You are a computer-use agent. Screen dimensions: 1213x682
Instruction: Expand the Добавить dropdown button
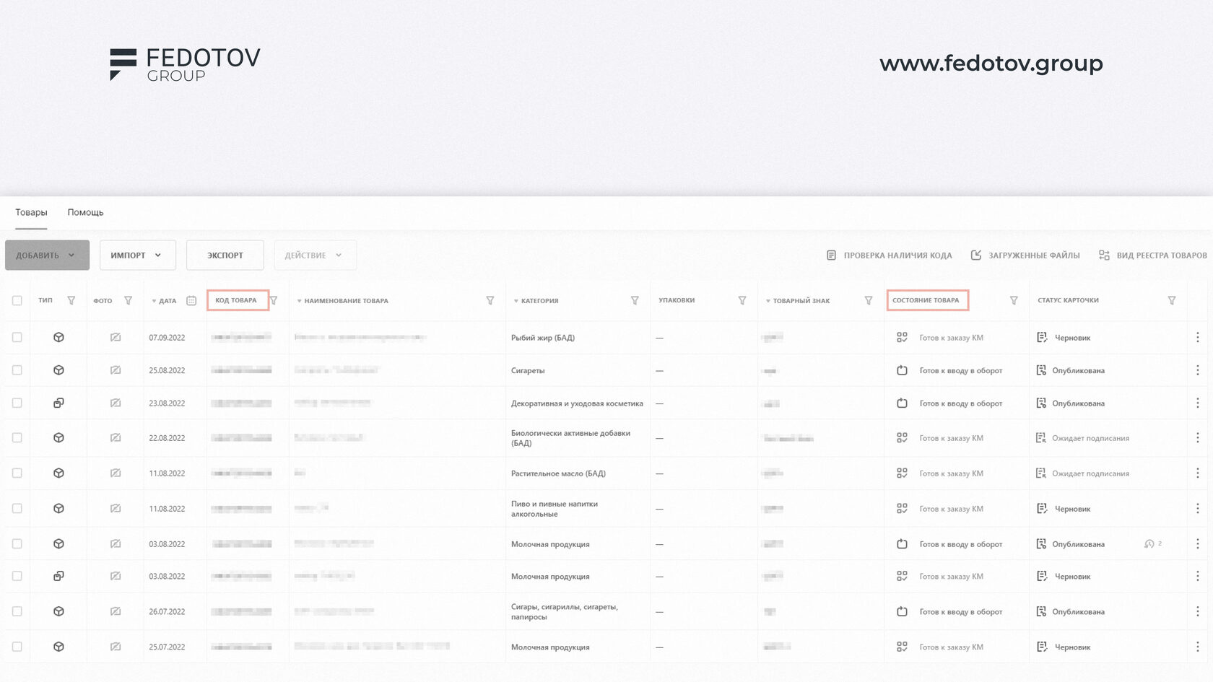click(47, 255)
